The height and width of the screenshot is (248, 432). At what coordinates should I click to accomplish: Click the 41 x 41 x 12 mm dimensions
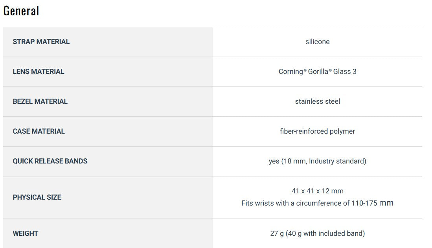[x=317, y=191]
